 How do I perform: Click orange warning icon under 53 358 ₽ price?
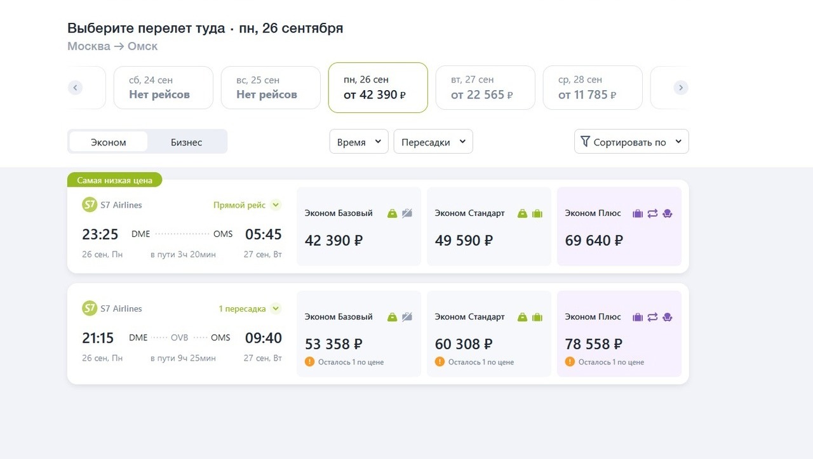310,362
